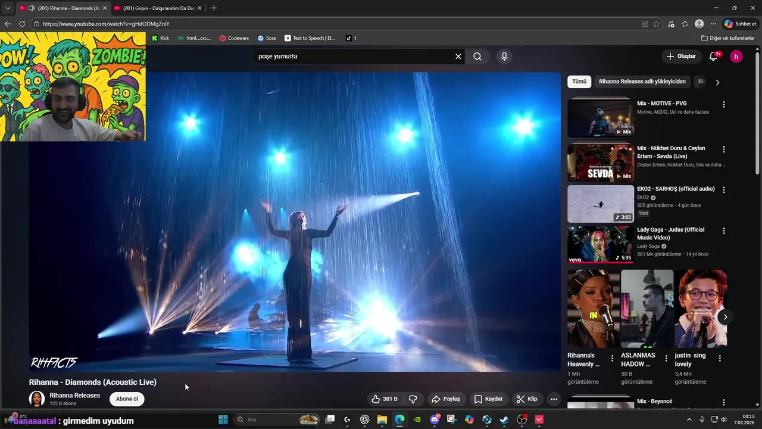Select 'Rihanna Releases adlı yükleyiciden' chip
This screenshot has width=762, height=429.
click(642, 82)
